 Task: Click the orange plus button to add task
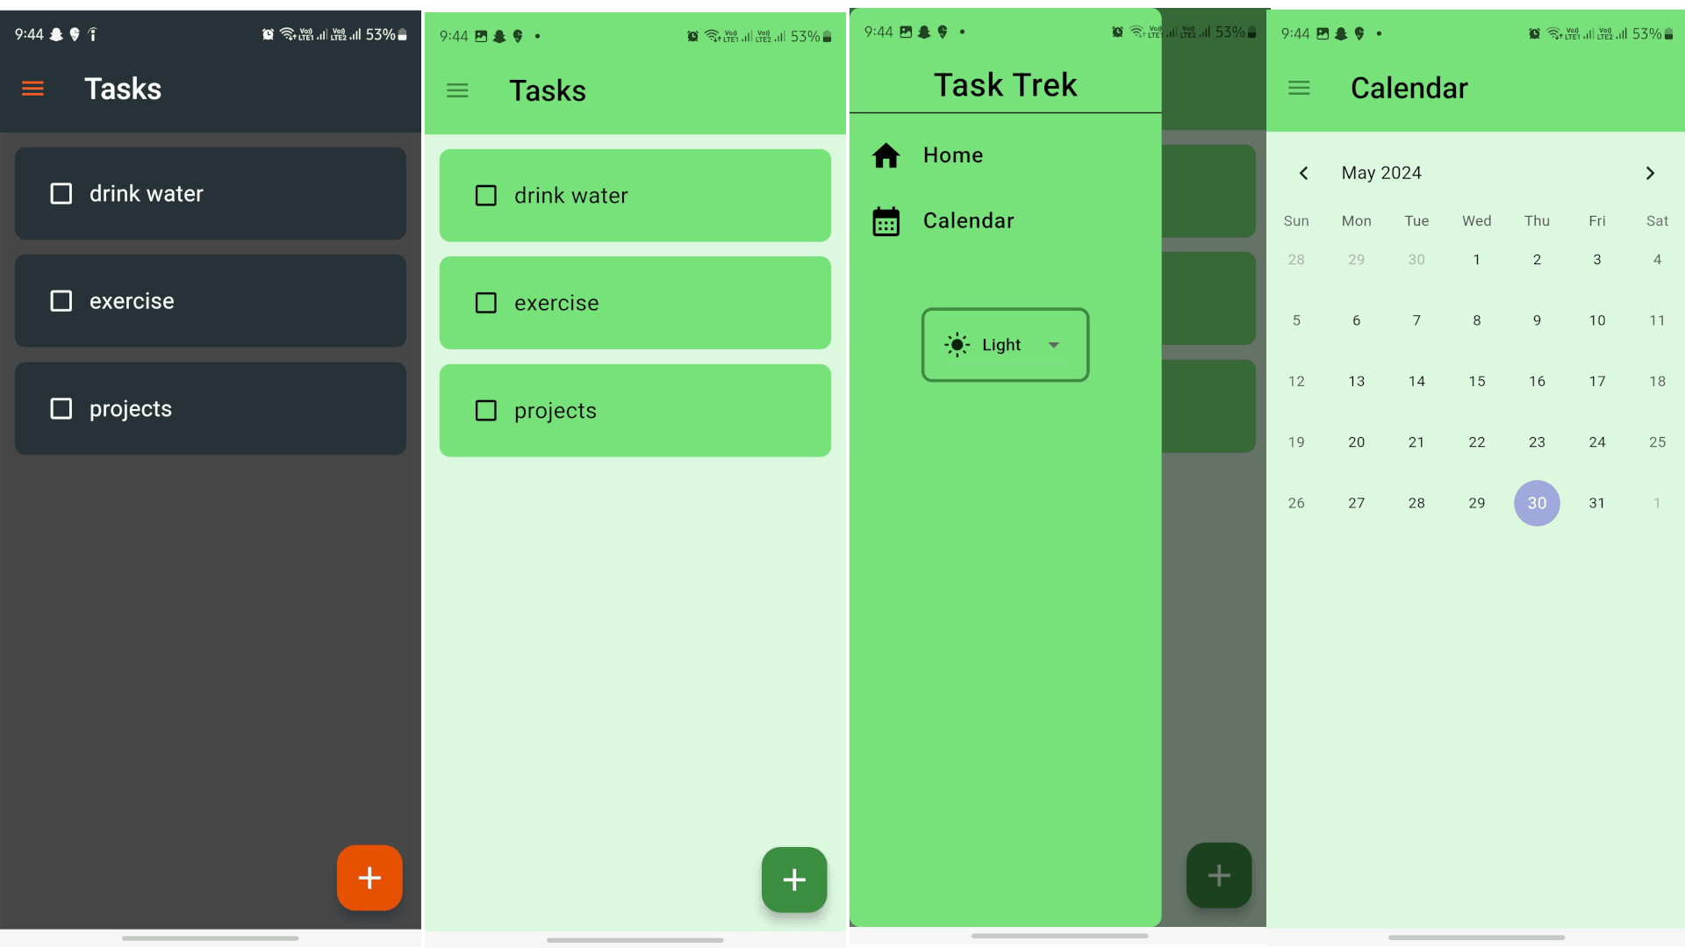pyautogui.click(x=370, y=878)
